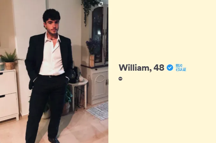
Task: Click the white checkmark inside blue circle
Action: click(170, 68)
